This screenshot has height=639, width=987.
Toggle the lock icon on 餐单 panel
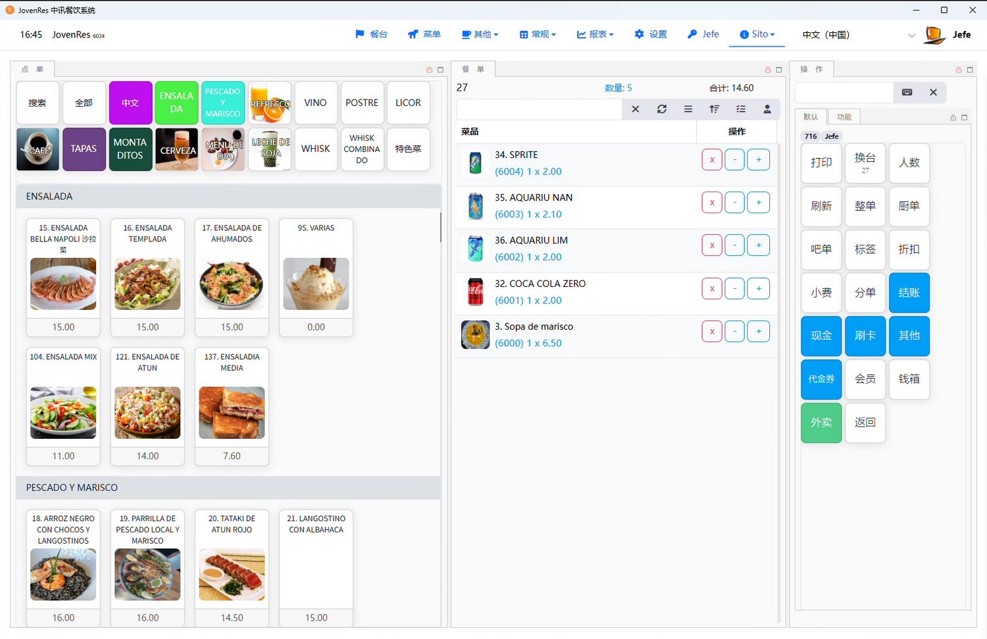point(767,70)
